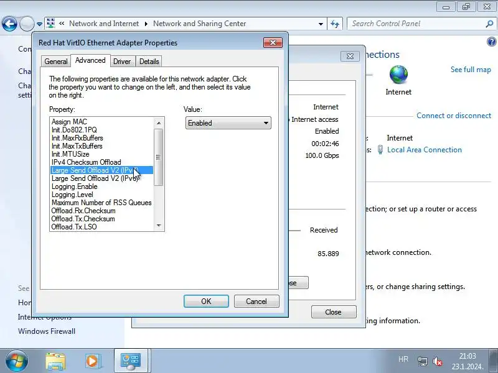Open the recent pages dropdown arrow
The width and height of the screenshot is (498, 373).
pos(39,24)
